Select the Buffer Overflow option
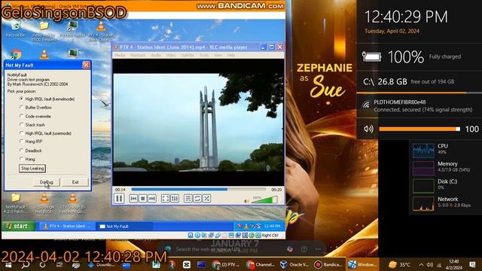 coord(35,108)
